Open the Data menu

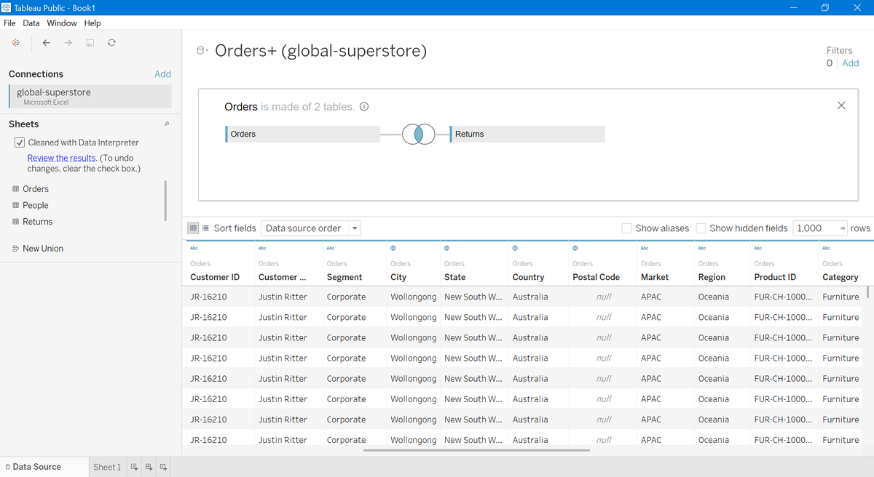(31, 23)
